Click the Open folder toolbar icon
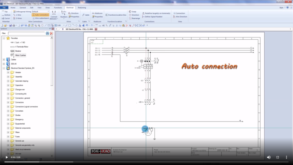The width and height of the screenshot is (293, 165). tap(5, 26)
